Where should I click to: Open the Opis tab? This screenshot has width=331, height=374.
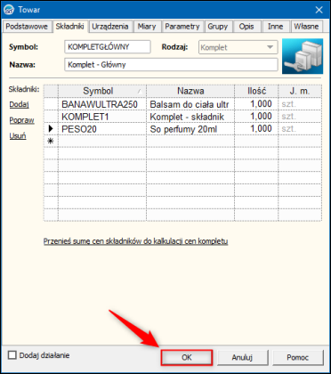point(246,27)
